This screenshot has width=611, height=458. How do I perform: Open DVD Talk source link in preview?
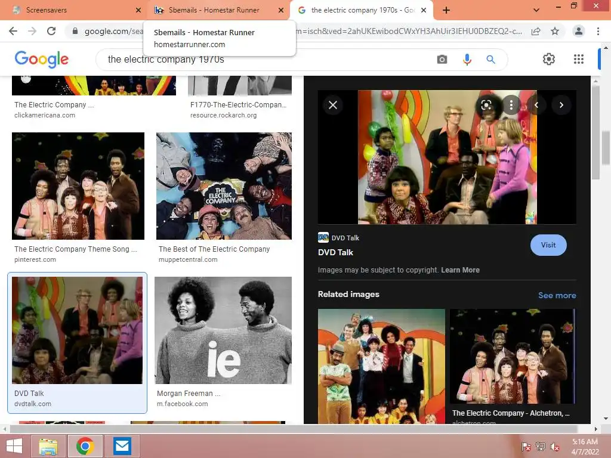[x=339, y=237]
